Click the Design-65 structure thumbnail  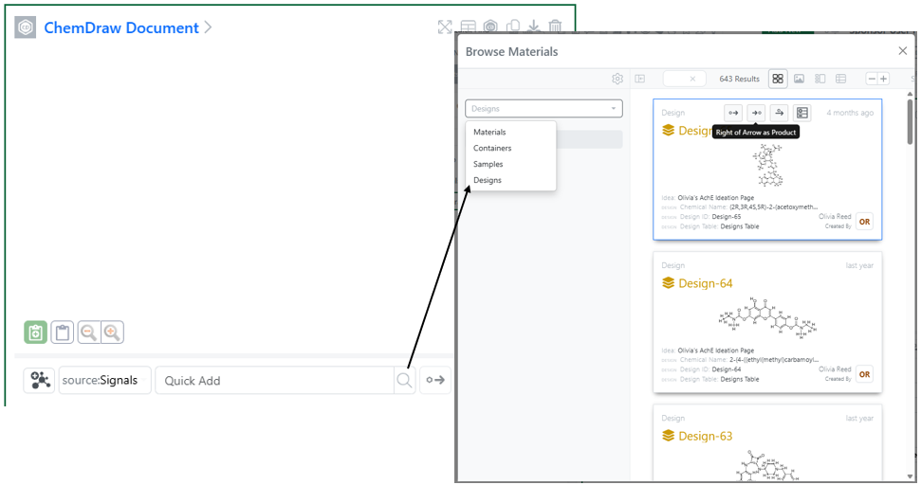[769, 166]
